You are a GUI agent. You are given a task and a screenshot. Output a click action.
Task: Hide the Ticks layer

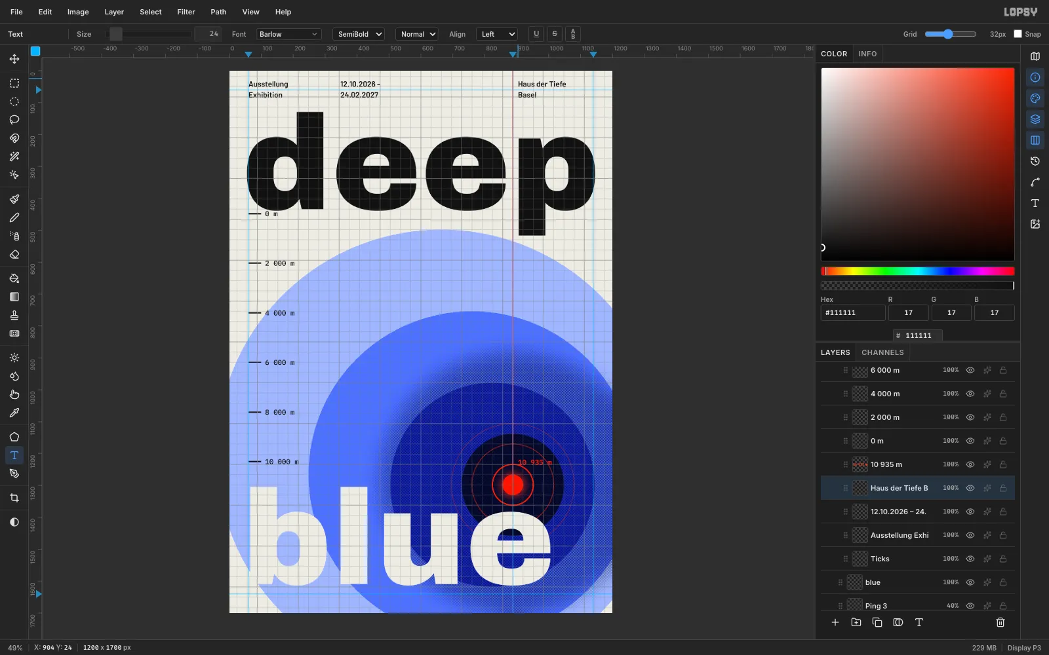(970, 559)
